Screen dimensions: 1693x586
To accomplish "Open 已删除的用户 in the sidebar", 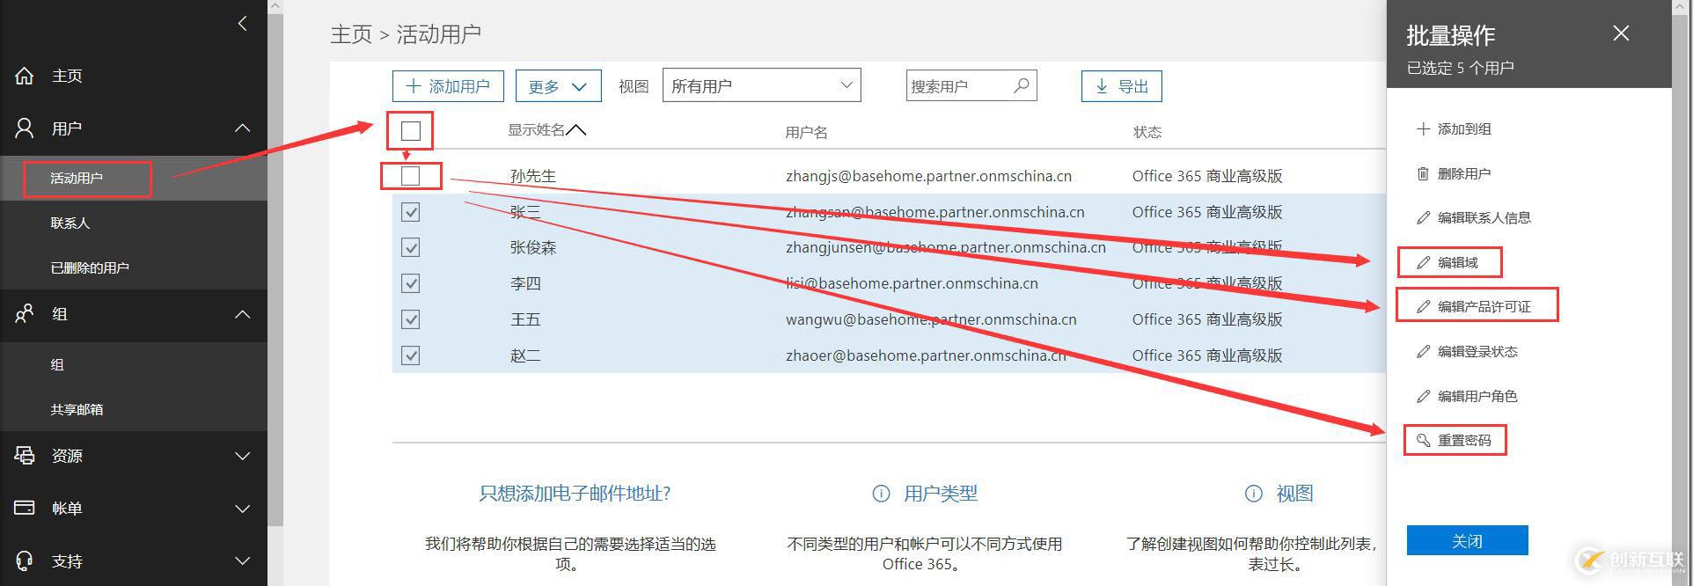I will tap(90, 267).
